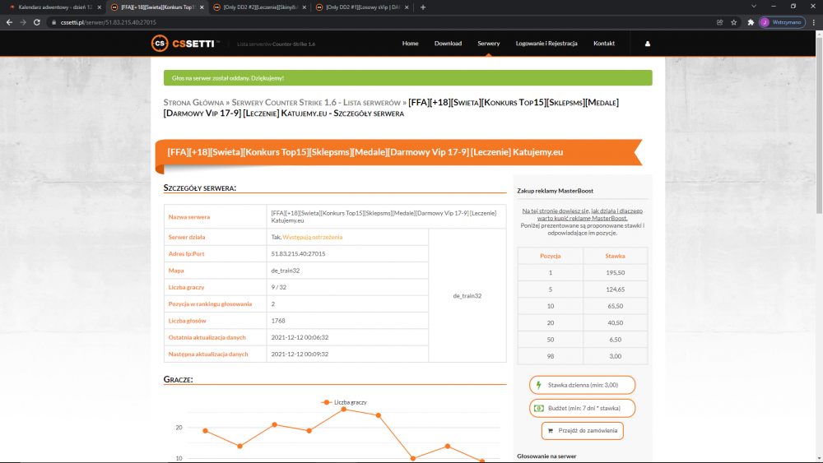Click IP address 51.83.215.40:27015
Viewport: 823px width, 463px height.
coord(298,254)
